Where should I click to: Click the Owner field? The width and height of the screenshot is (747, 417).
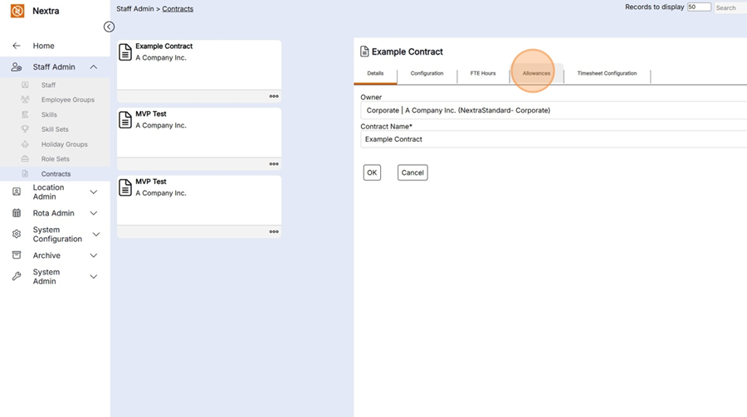(554, 110)
